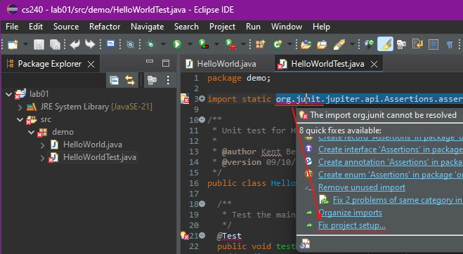463x254 pixels.
Task: Click the Open Task folder icon
Action: point(322,44)
